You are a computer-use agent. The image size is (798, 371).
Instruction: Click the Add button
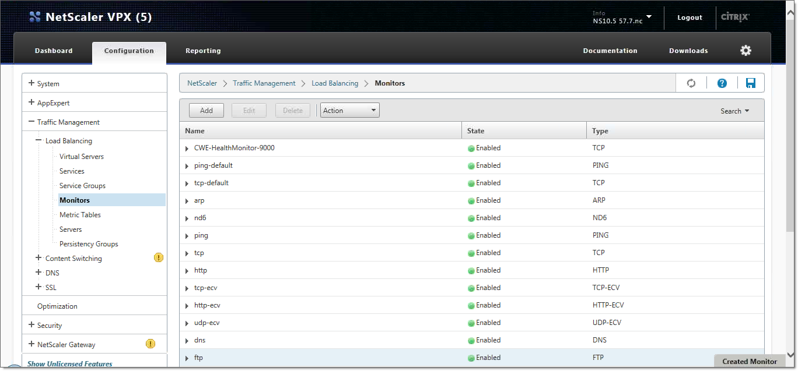tap(206, 111)
